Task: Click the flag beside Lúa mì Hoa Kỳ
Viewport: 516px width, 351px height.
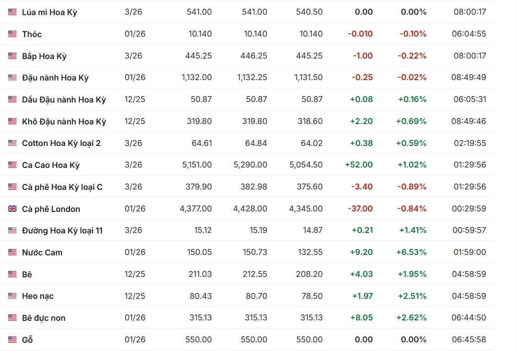Action: [x=12, y=12]
